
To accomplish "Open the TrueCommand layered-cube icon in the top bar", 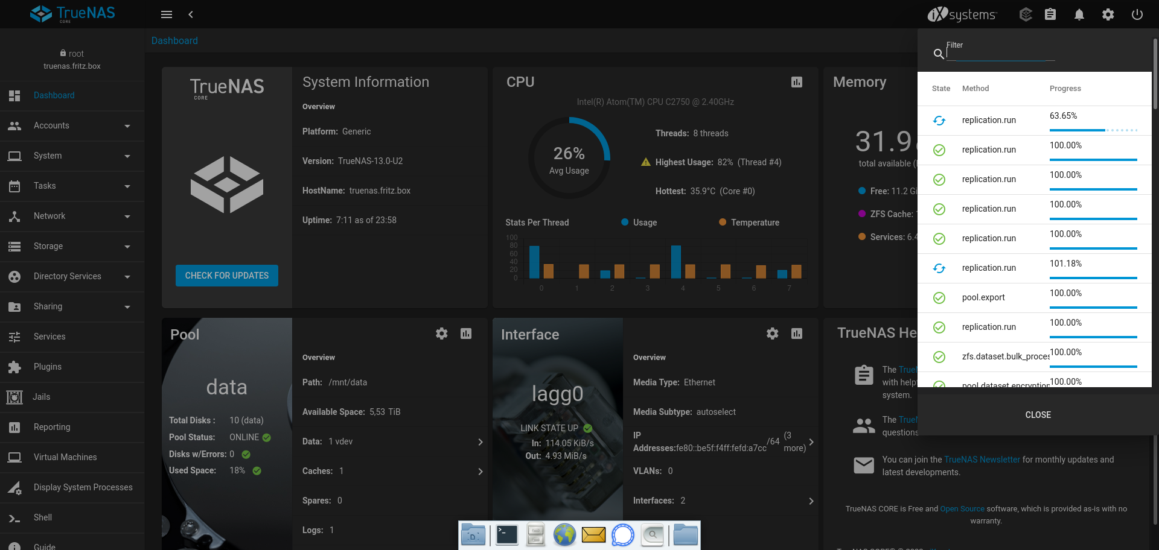I will click(1026, 14).
